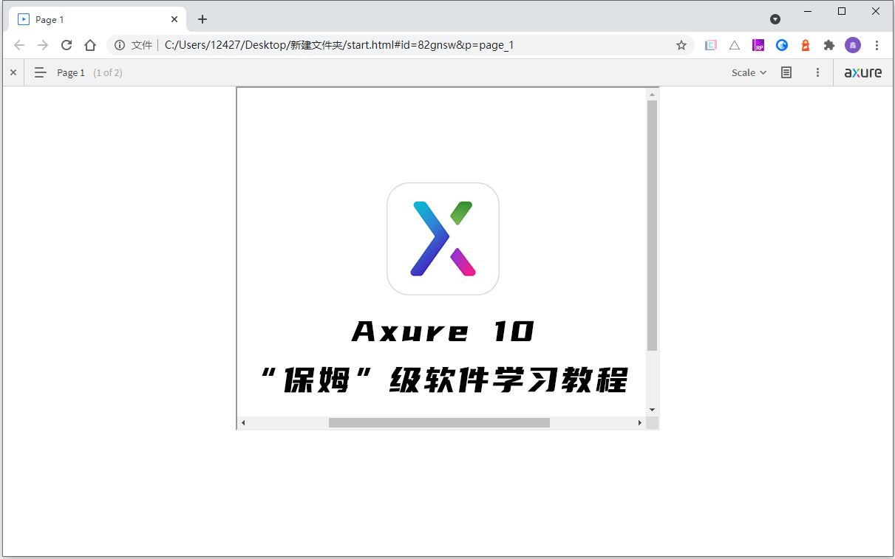The image size is (895, 559).
Task: Click the axure logo link
Action: point(863,72)
